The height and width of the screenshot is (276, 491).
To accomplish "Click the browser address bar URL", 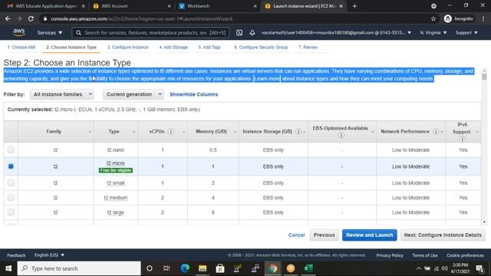I will pos(141,18).
